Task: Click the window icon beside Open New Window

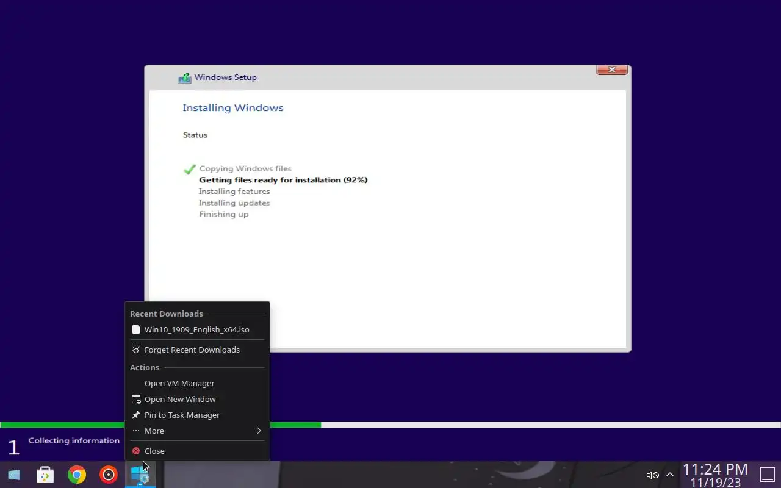Action: point(136,399)
